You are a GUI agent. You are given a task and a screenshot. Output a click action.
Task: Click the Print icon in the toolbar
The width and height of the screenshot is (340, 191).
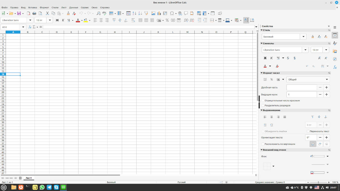click(x=34, y=13)
